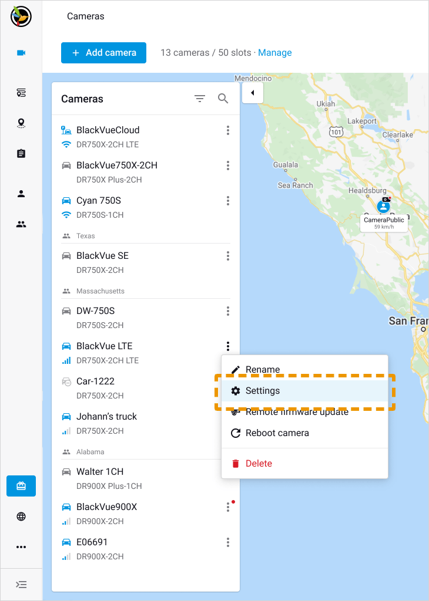Select the Walter 1CH camera row
Screen dimensions: 429x601
(x=136, y=479)
